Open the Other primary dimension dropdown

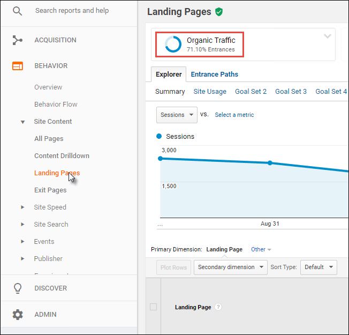(261, 249)
